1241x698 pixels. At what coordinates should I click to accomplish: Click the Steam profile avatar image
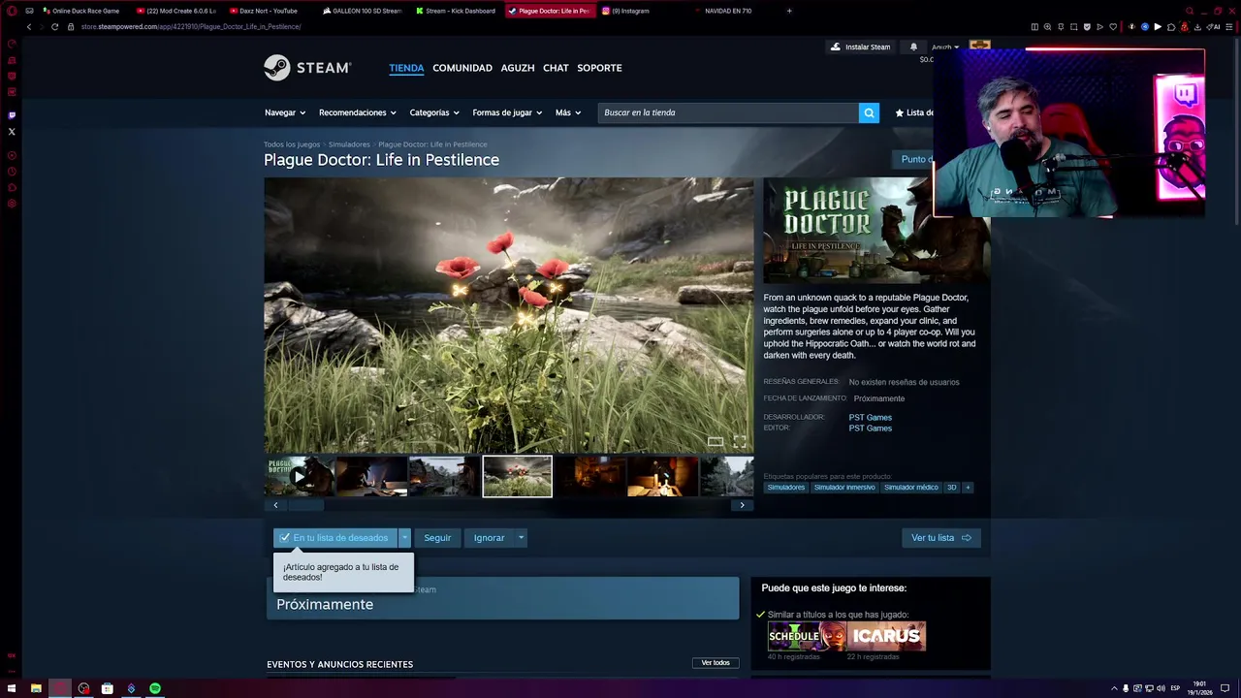click(980, 45)
